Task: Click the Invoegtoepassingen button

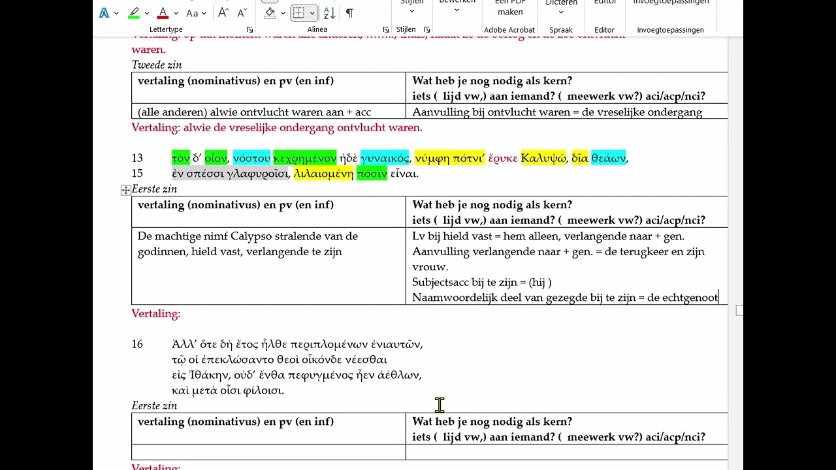Action: point(671,4)
